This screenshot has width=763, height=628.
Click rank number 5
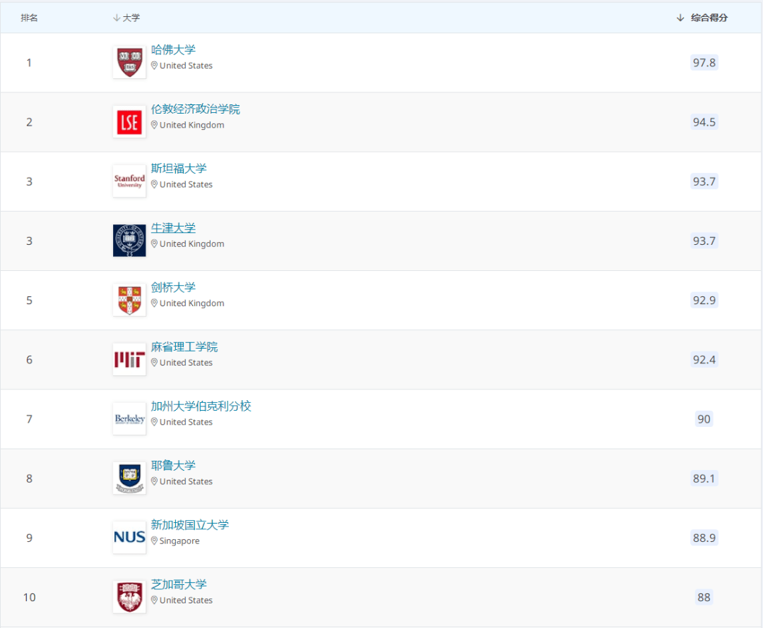[29, 301]
